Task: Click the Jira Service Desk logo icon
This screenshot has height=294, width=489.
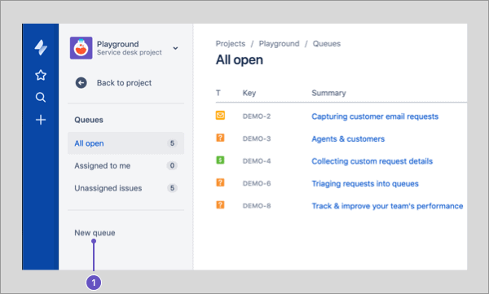Action: coord(41,48)
